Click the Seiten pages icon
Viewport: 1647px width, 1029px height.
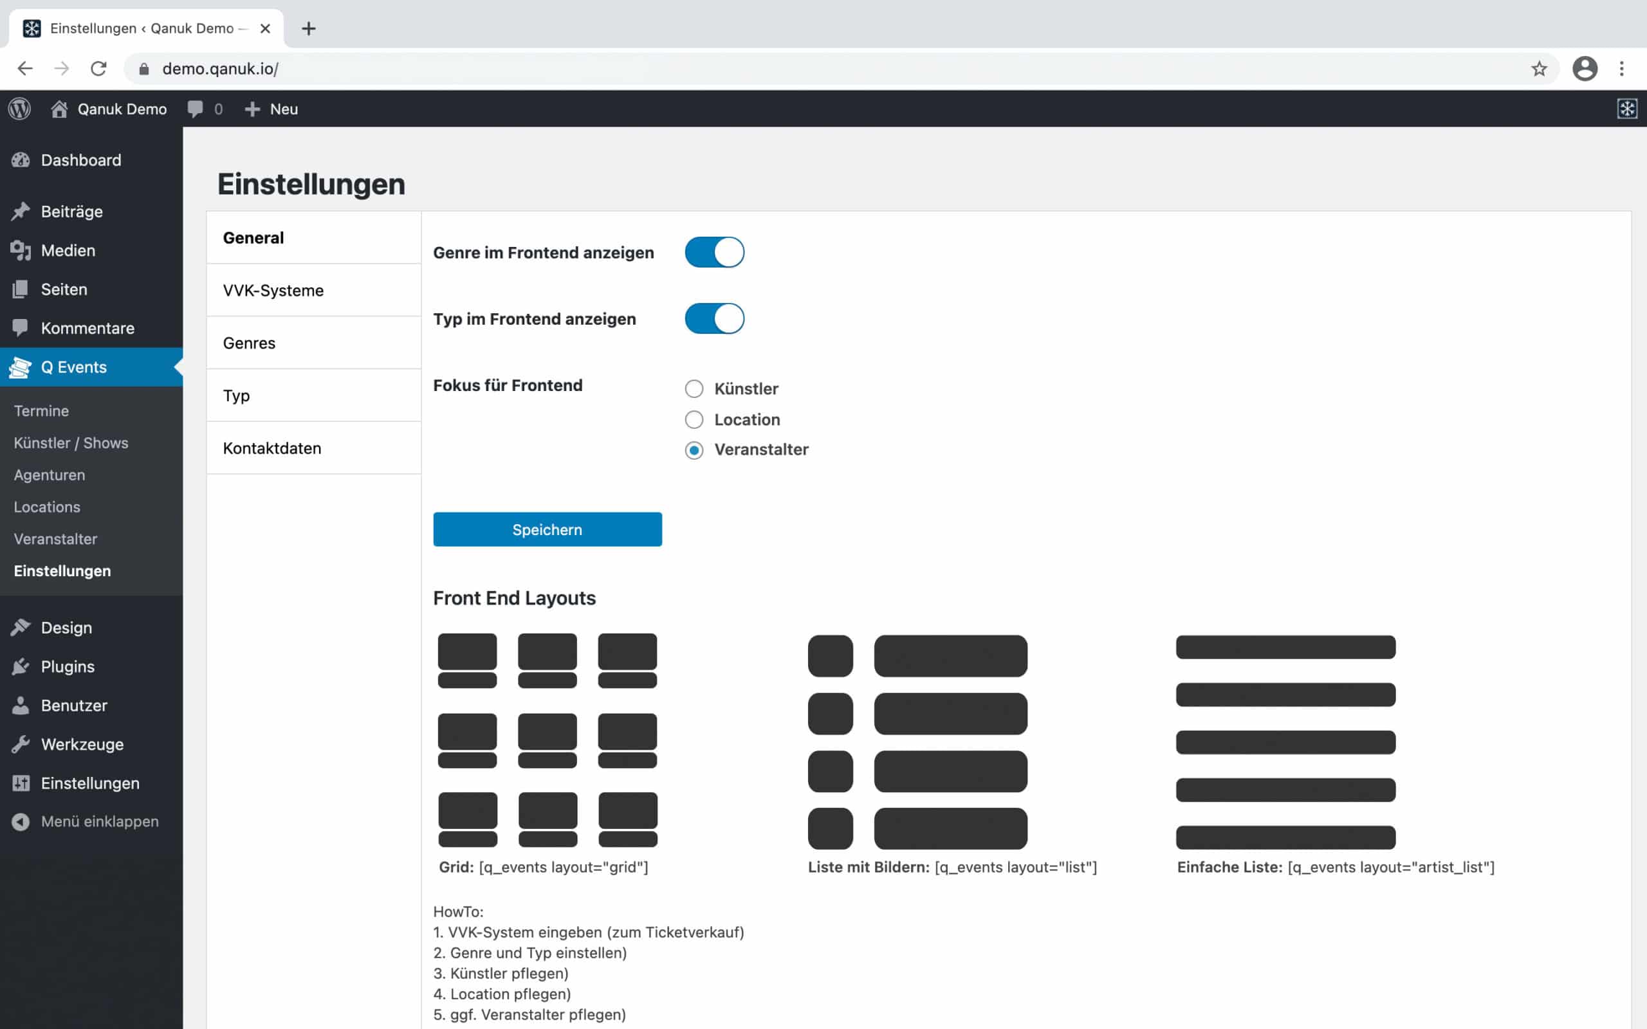point(21,289)
